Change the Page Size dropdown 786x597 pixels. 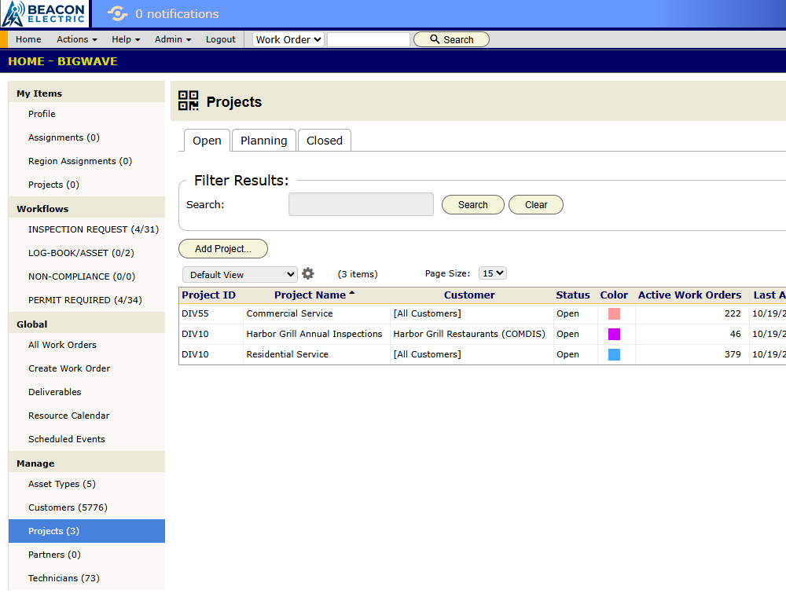(x=492, y=273)
